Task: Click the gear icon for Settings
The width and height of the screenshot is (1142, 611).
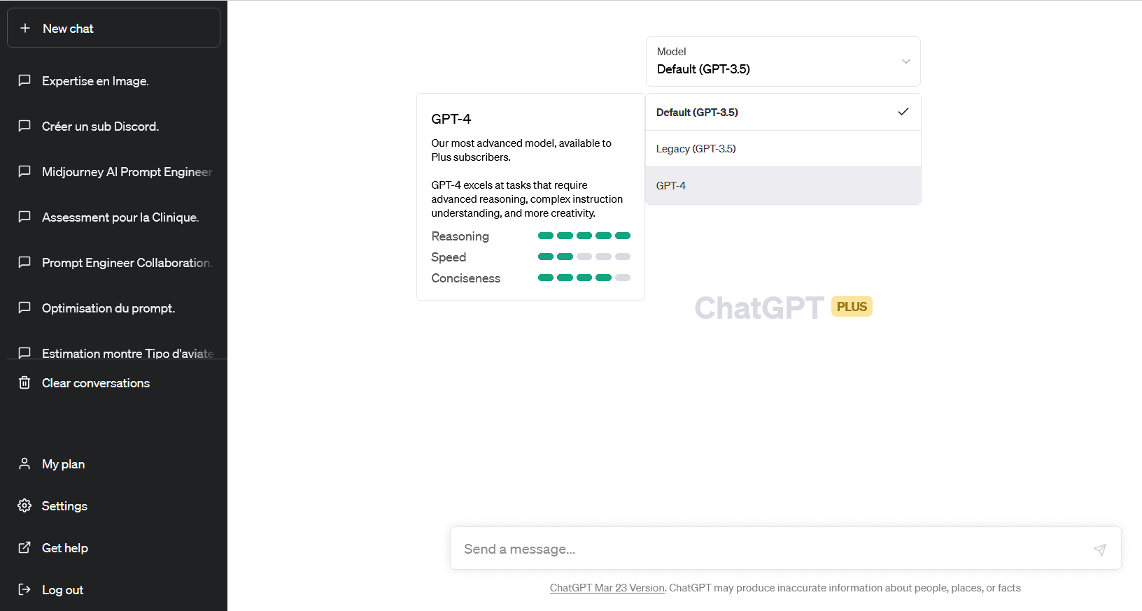Action: click(24, 505)
